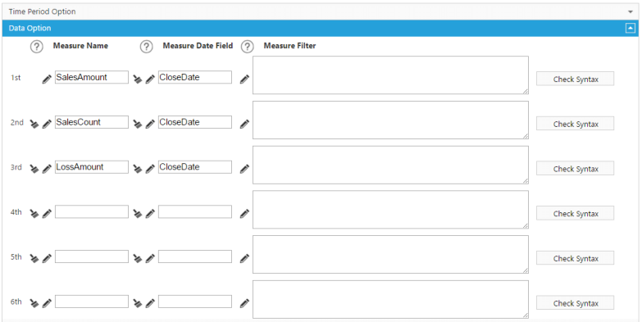Click the help icon beside Measure Name
The image size is (642, 322).
click(36, 47)
